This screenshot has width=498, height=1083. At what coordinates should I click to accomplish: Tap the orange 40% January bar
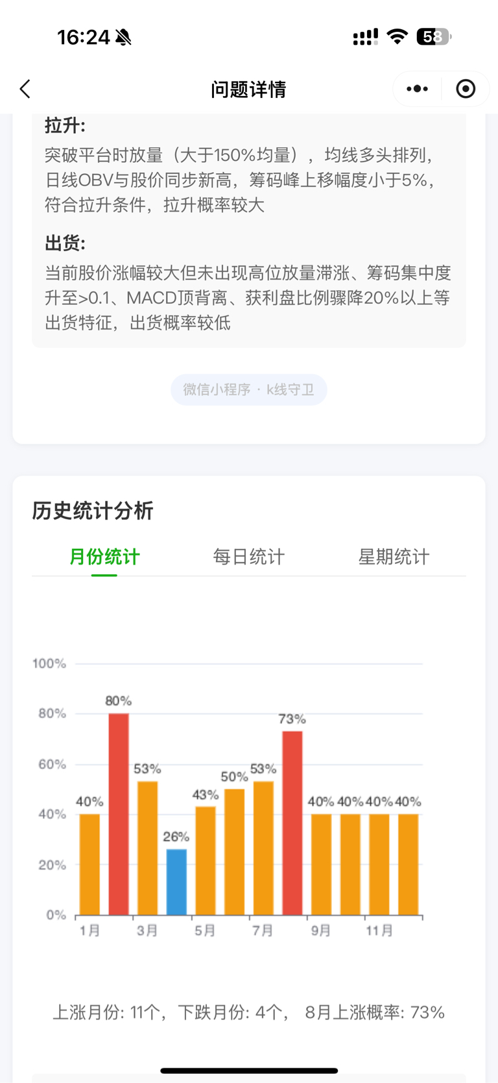[89, 864]
